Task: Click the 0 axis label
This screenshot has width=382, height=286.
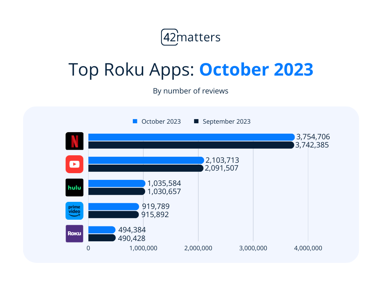Action: [x=88, y=248]
